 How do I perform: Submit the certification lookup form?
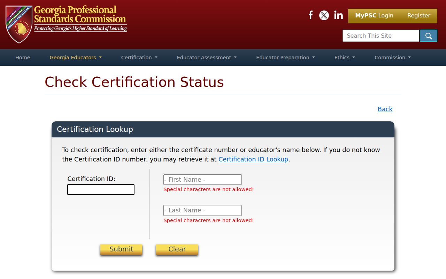[x=121, y=249]
